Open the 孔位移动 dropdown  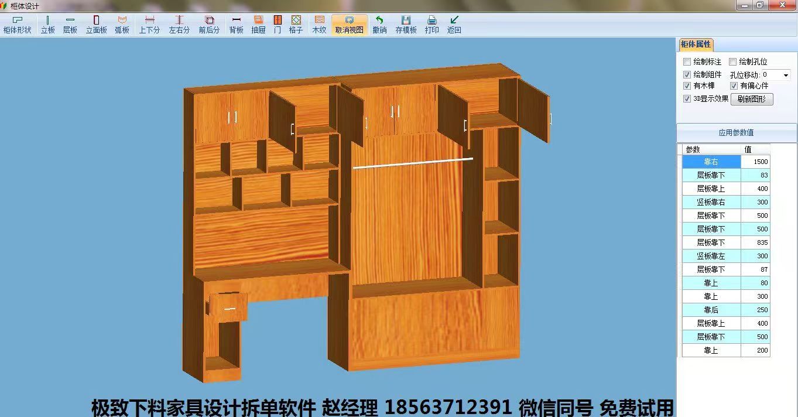click(785, 75)
